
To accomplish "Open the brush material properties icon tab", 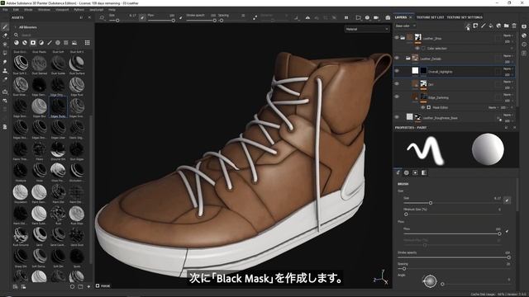I will point(424,172).
